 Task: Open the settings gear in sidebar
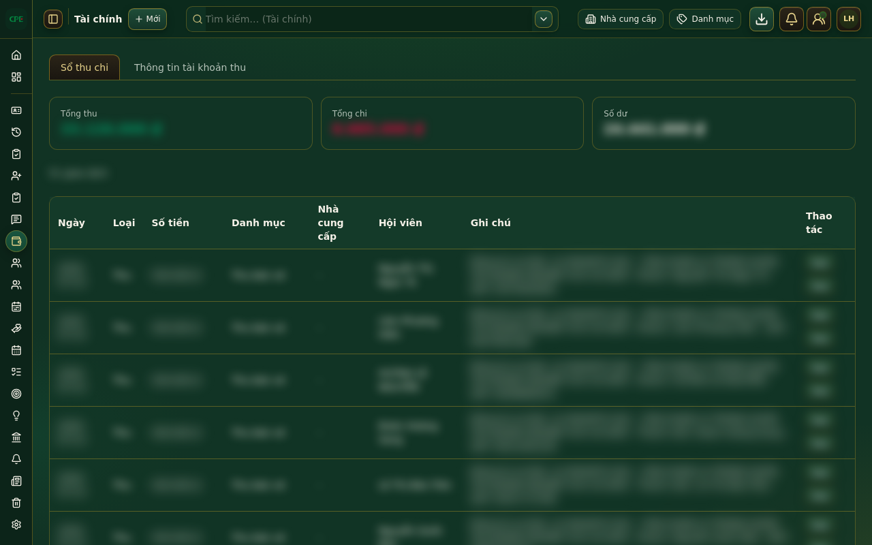pos(16,525)
